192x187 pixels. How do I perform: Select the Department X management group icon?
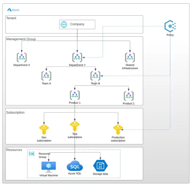pos(22,57)
